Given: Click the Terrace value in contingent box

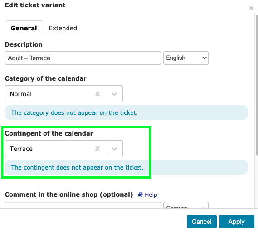Looking at the screenshot, I should (x=21, y=149).
